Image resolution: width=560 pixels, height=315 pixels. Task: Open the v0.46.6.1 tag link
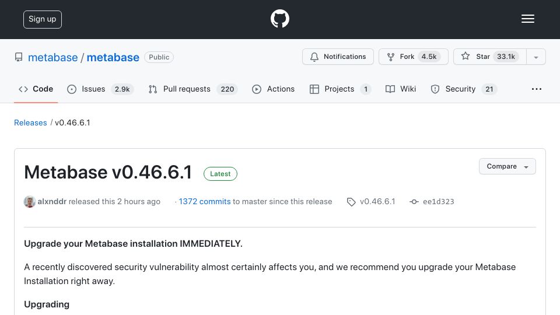point(377,202)
